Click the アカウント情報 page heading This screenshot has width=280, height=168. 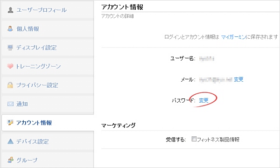coord(122,7)
